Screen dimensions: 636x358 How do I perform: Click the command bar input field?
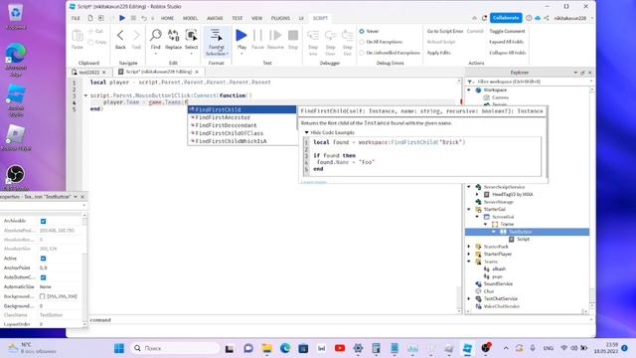point(339,320)
